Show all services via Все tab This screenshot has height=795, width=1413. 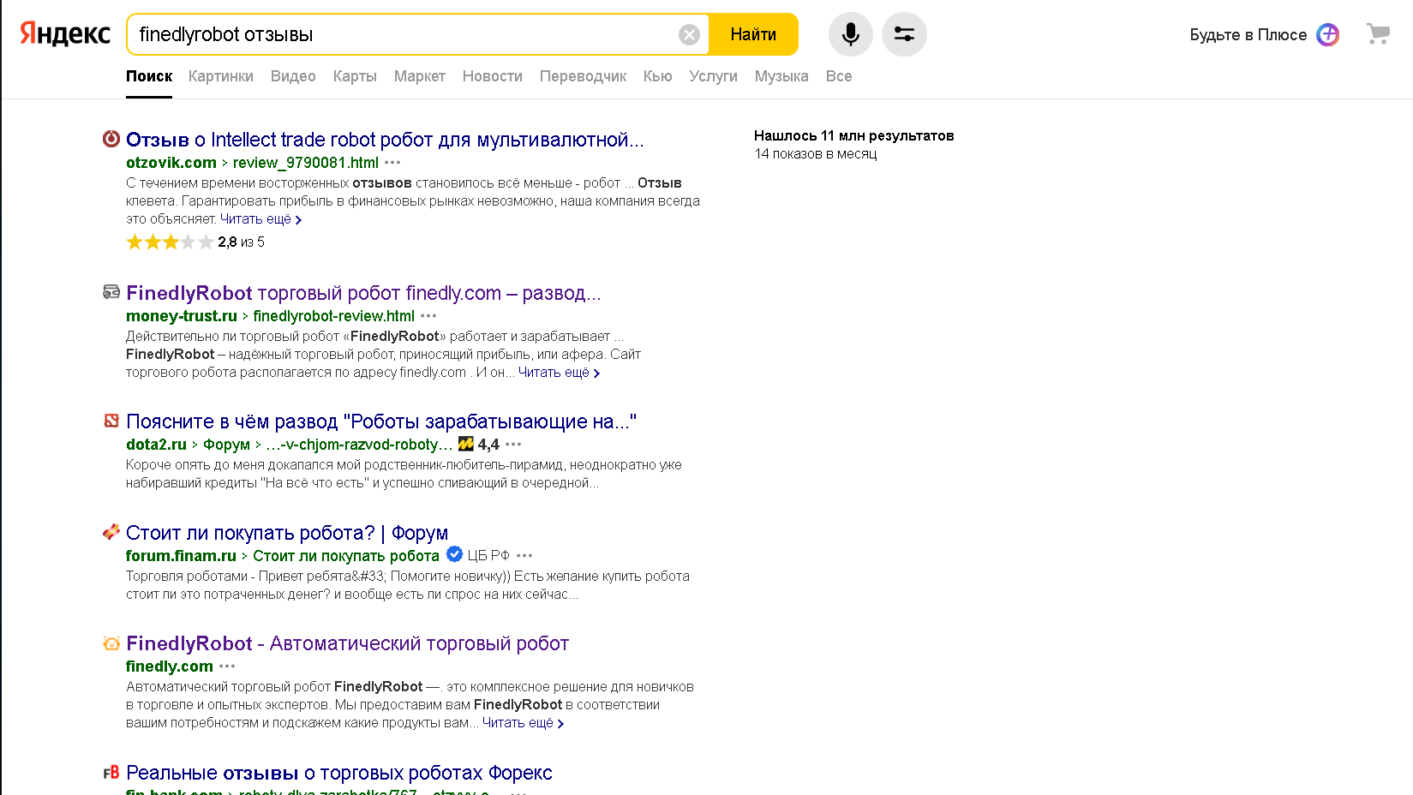click(839, 76)
